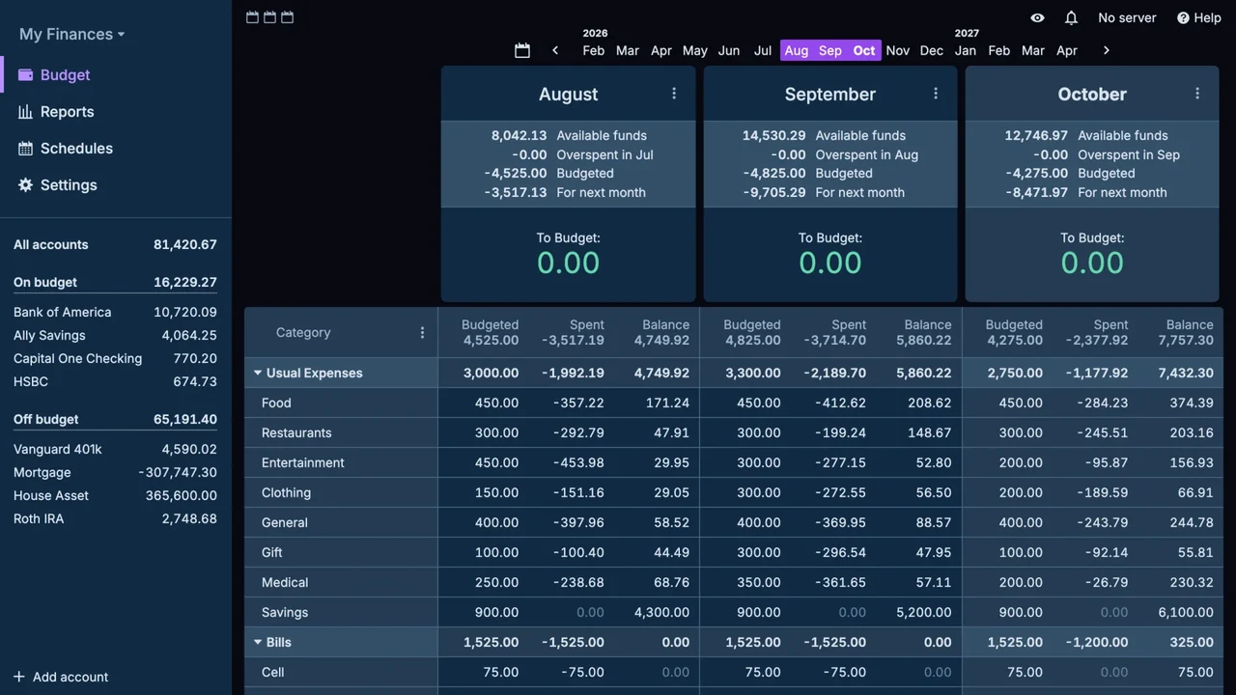Open Help menu
1236x695 pixels.
pos(1199,17)
